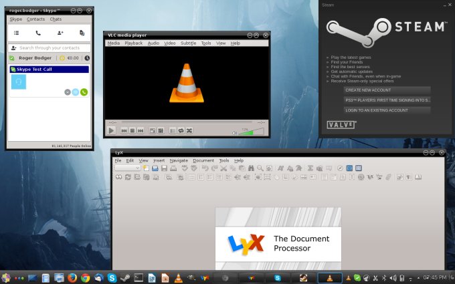Image resolution: width=455 pixels, height=284 pixels.
Task: Open VLC Media menu
Action: 114,43
